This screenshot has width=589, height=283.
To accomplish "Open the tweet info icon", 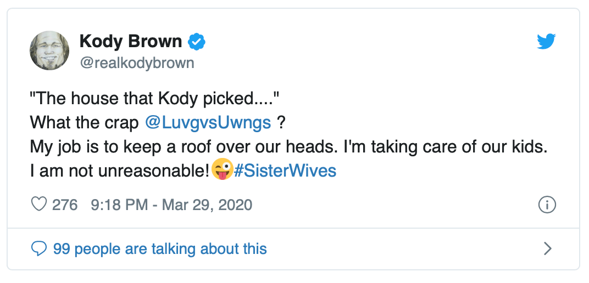I will [x=547, y=205].
